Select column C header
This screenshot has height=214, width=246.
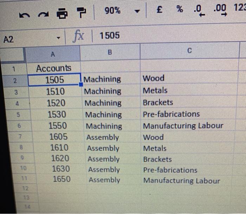(x=189, y=51)
